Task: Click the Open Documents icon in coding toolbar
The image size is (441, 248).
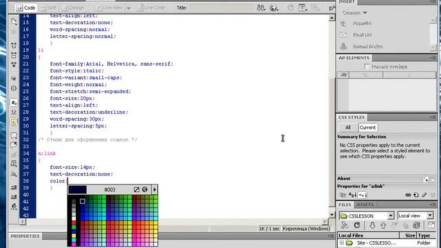Action: point(14,21)
